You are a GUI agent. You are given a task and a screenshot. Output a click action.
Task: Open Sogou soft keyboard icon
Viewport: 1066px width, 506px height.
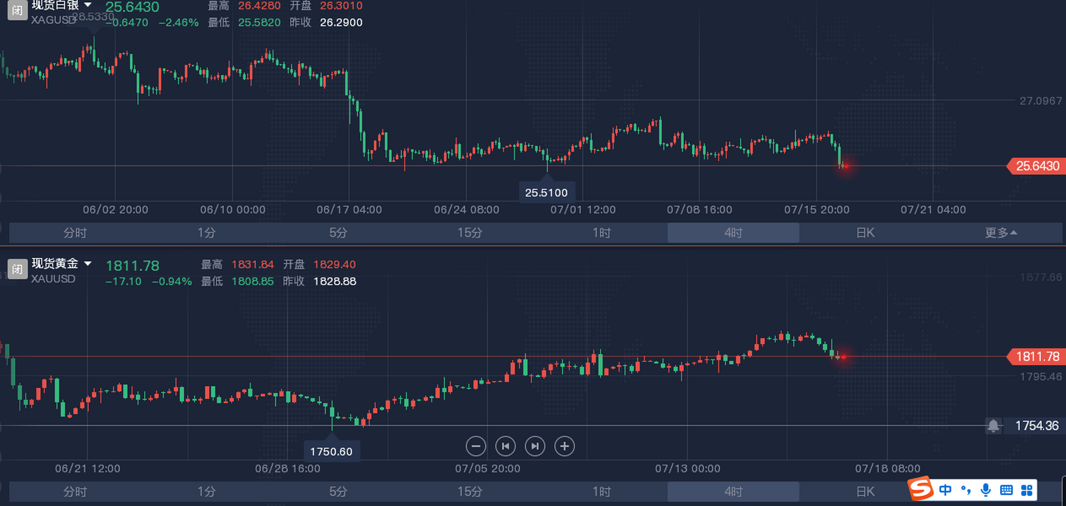tap(1006, 490)
